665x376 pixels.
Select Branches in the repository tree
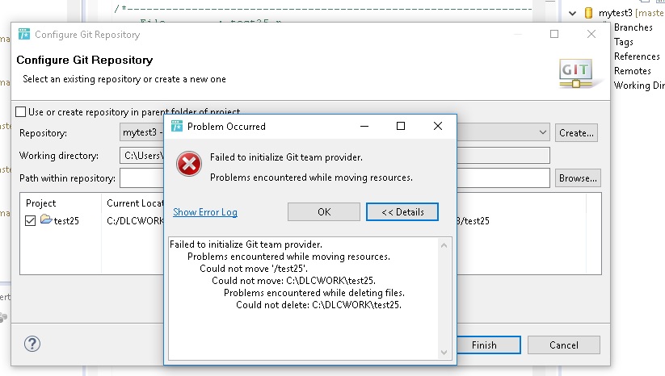[633, 27]
